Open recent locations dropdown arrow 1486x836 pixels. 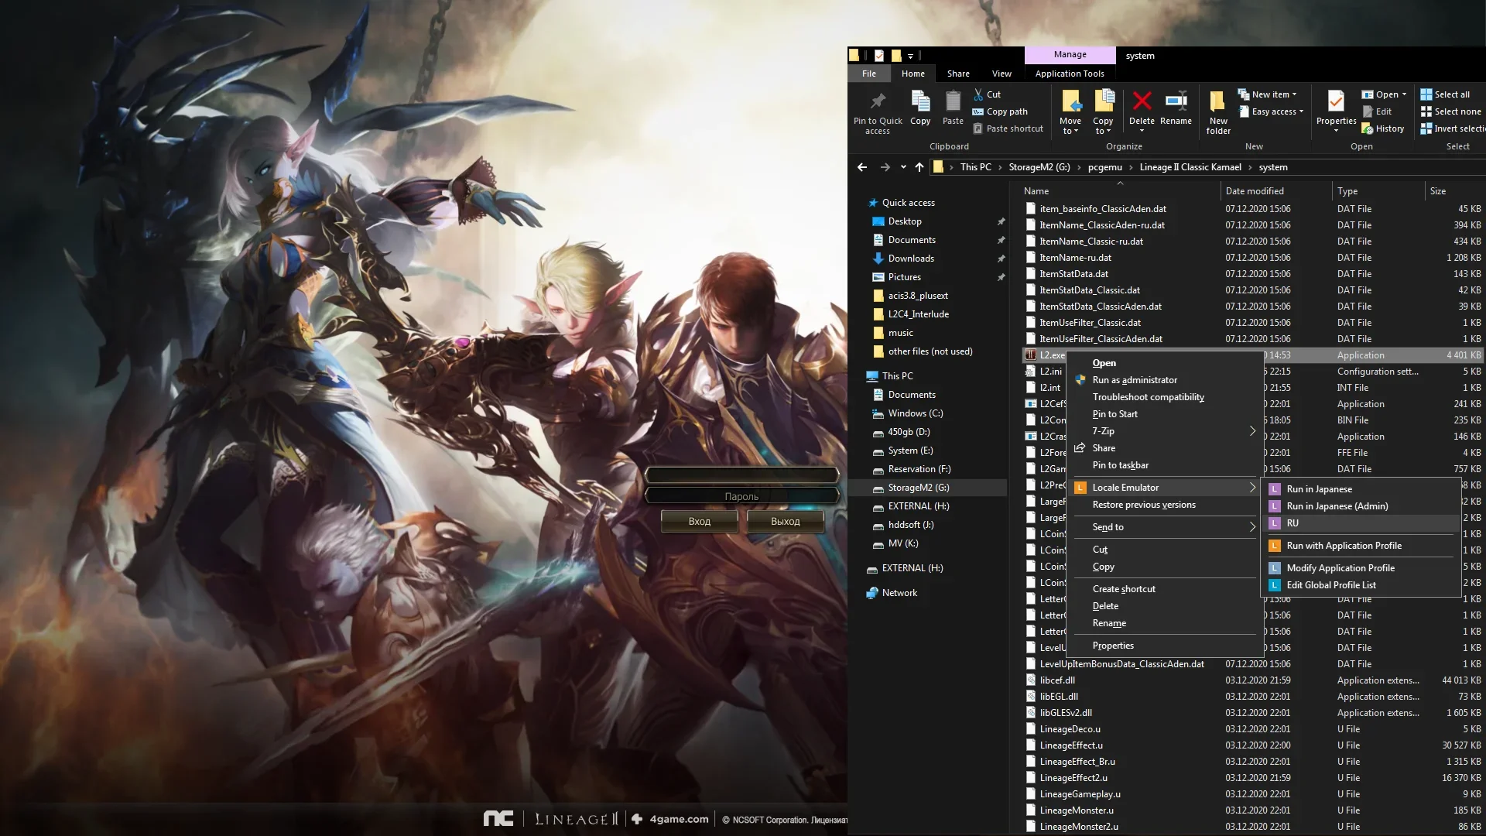[903, 167]
